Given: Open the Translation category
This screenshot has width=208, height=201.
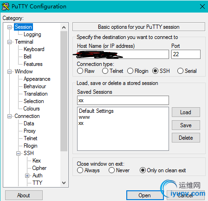Looking at the screenshot, I should (36, 94).
